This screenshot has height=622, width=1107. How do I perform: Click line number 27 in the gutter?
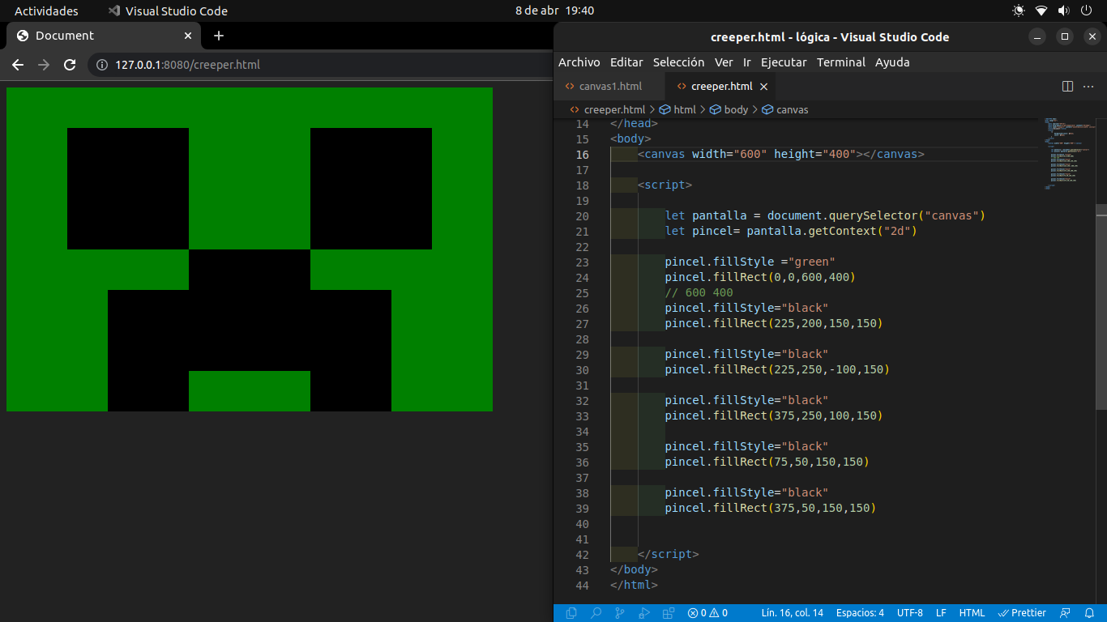(582, 323)
